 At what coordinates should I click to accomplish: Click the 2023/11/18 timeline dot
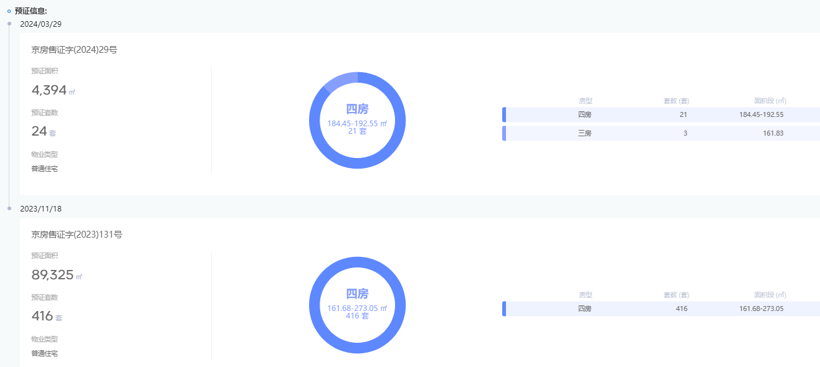click(9, 208)
